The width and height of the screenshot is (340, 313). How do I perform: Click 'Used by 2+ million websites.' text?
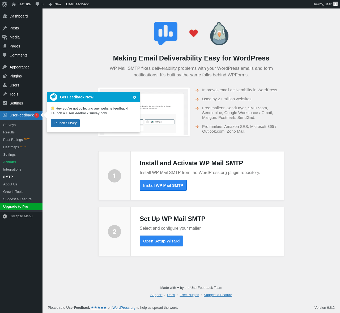[227, 99]
